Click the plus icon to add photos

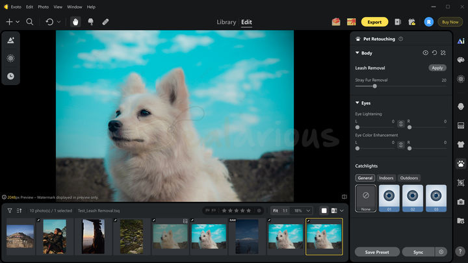coord(9,22)
